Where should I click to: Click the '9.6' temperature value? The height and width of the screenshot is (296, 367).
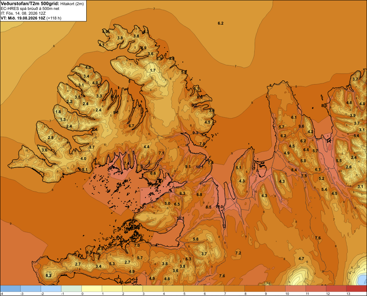pos(301,126)
